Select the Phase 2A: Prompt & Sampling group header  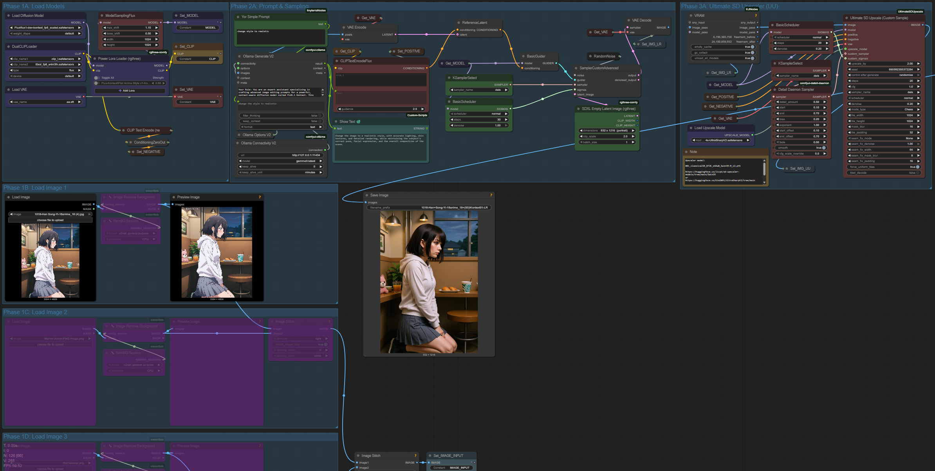[x=269, y=6]
